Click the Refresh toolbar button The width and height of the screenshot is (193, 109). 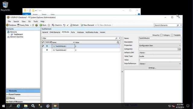[74, 25]
